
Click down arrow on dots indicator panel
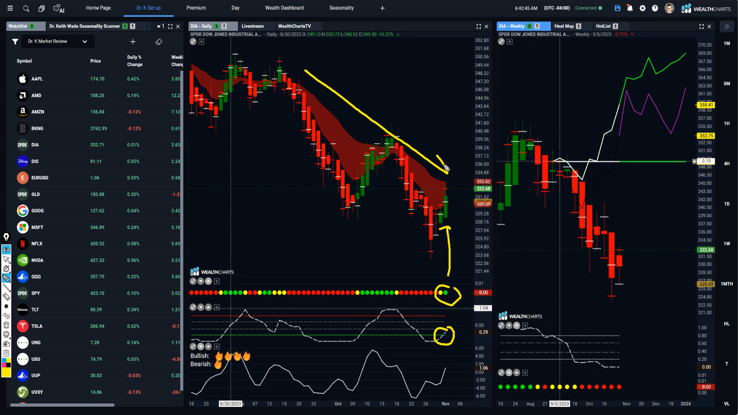tap(201, 281)
